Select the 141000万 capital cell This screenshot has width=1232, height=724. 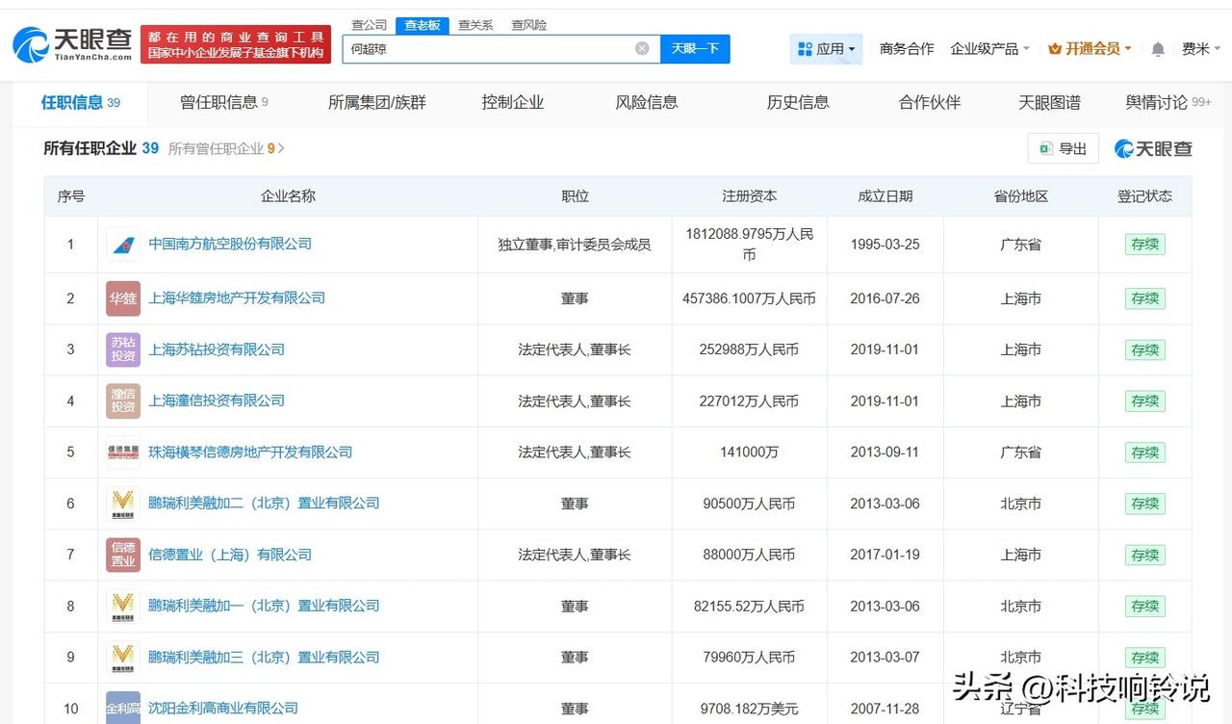[x=750, y=452]
